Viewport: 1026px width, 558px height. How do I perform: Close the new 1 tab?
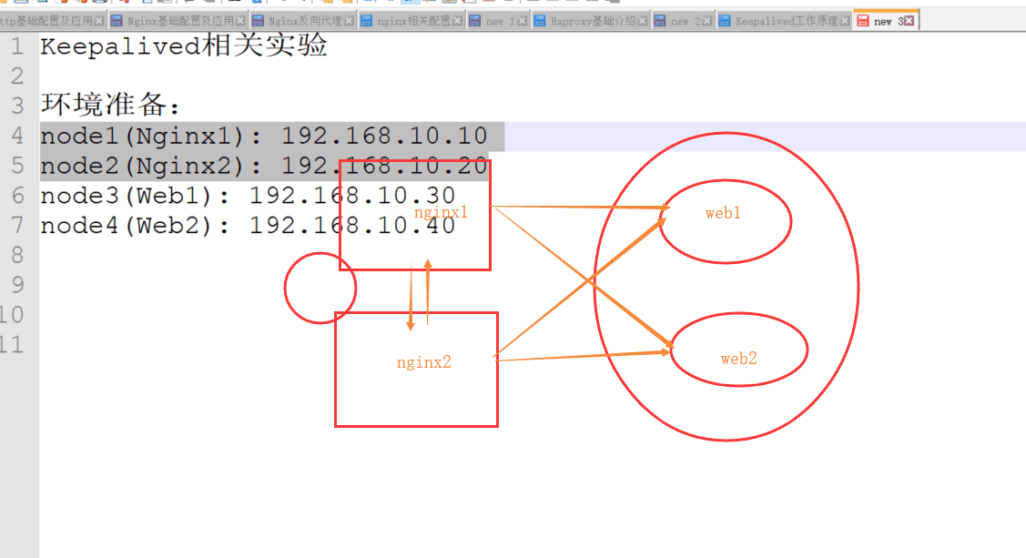523,21
